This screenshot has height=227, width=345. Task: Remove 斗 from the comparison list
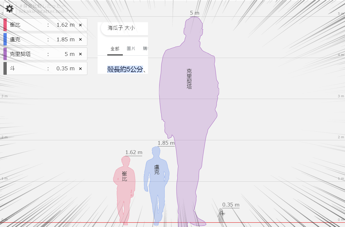[80, 69]
